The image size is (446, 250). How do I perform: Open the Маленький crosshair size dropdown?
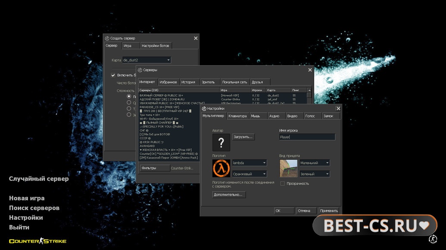pyautogui.click(x=315, y=163)
